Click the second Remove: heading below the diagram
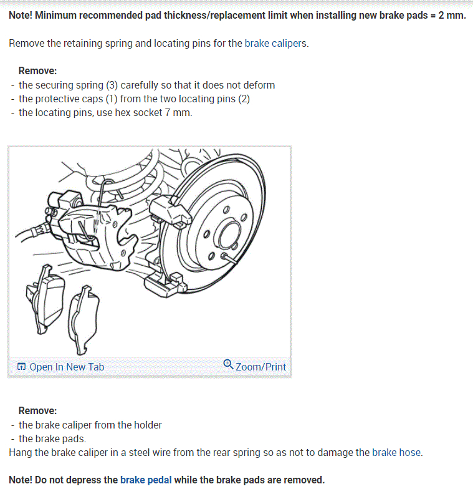Screen dimensions: 473x489 click(x=37, y=410)
